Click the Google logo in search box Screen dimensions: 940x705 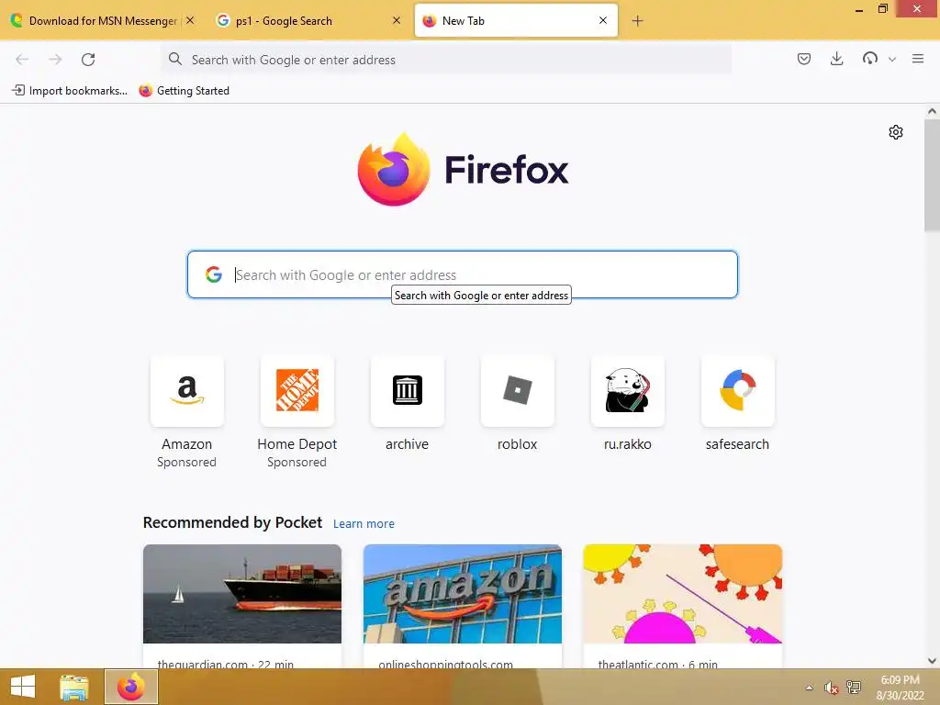click(x=213, y=274)
